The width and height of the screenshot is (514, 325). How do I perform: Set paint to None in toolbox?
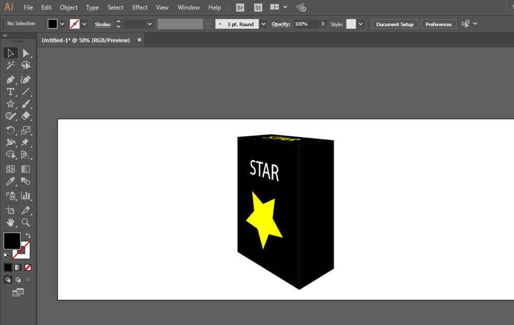pyautogui.click(x=28, y=267)
